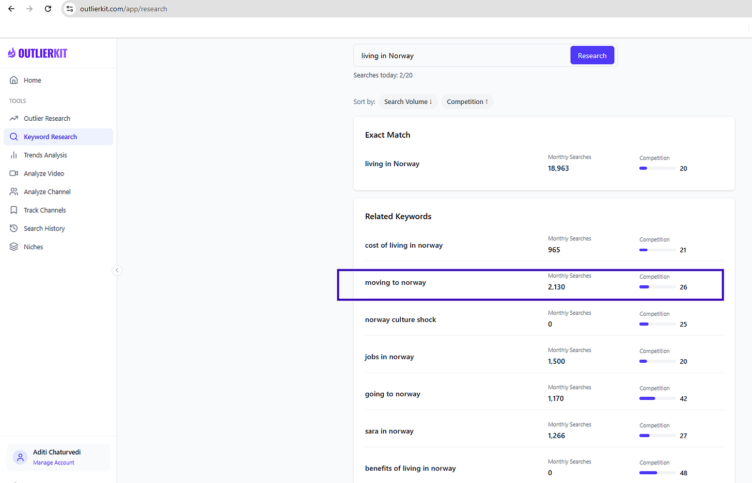Click competition score 42
Image resolution: width=752 pixels, height=483 pixels.
[x=683, y=398]
